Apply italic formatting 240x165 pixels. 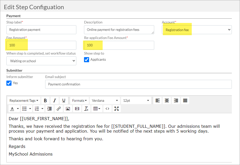55,100
